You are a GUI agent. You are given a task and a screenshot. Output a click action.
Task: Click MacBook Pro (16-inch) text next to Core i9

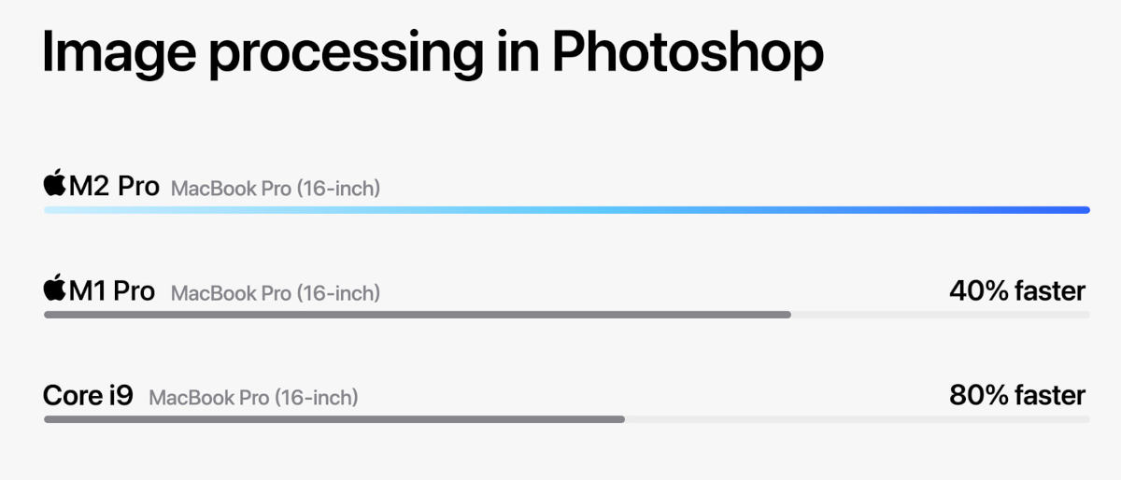(x=253, y=398)
